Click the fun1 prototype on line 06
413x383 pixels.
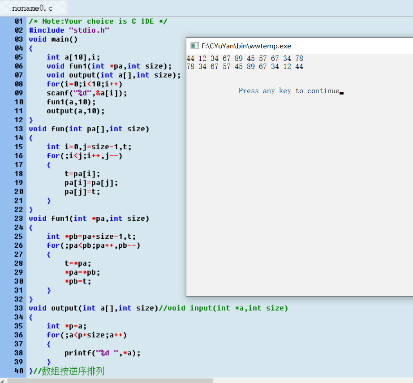click(109, 66)
